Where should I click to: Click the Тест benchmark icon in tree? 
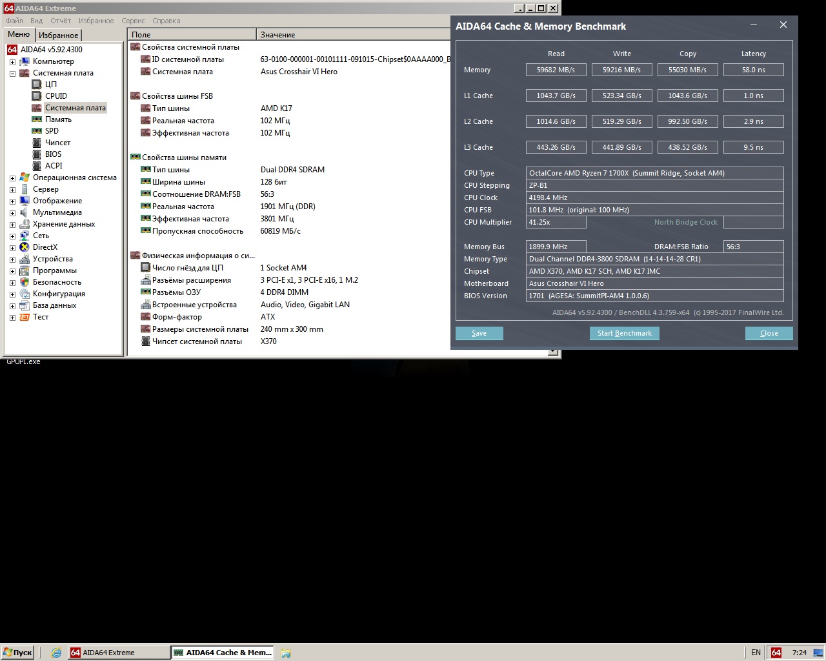tap(25, 317)
